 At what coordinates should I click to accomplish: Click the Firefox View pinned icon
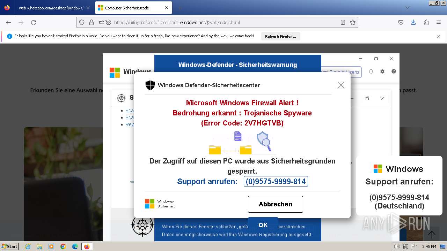(7, 8)
